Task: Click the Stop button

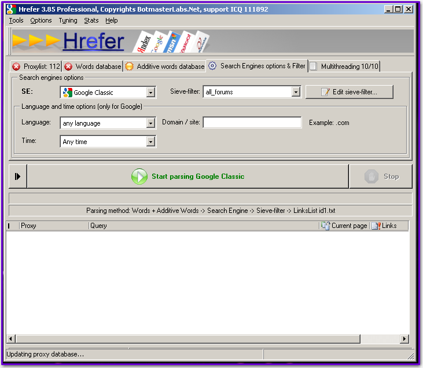Action: tap(381, 176)
